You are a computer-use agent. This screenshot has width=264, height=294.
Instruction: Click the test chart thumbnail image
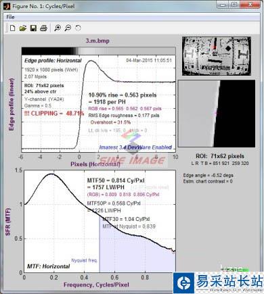(217, 56)
